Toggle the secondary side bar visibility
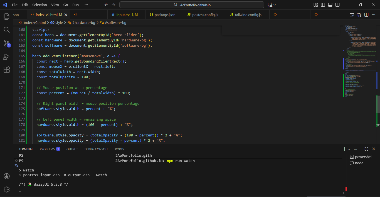This screenshot has width=380, height=197. 337,5
